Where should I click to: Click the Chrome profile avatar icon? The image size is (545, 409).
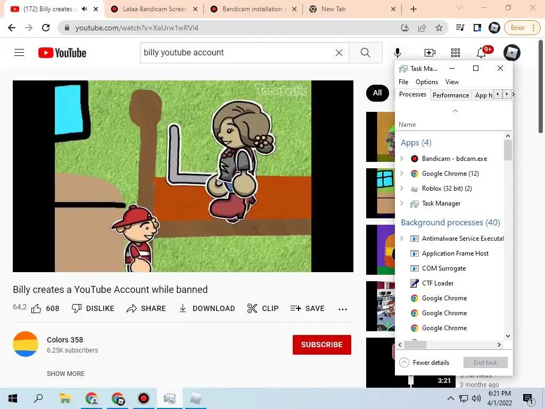[x=494, y=28]
